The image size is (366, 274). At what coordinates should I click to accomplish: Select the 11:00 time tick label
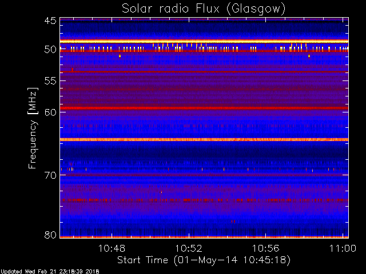343,248
